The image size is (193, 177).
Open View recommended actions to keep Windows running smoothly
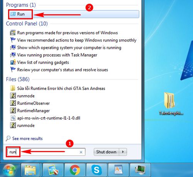click(x=77, y=40)
